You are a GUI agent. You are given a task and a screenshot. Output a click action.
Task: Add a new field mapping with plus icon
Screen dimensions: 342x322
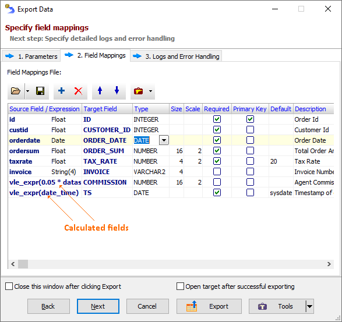[x=62, y=91]
